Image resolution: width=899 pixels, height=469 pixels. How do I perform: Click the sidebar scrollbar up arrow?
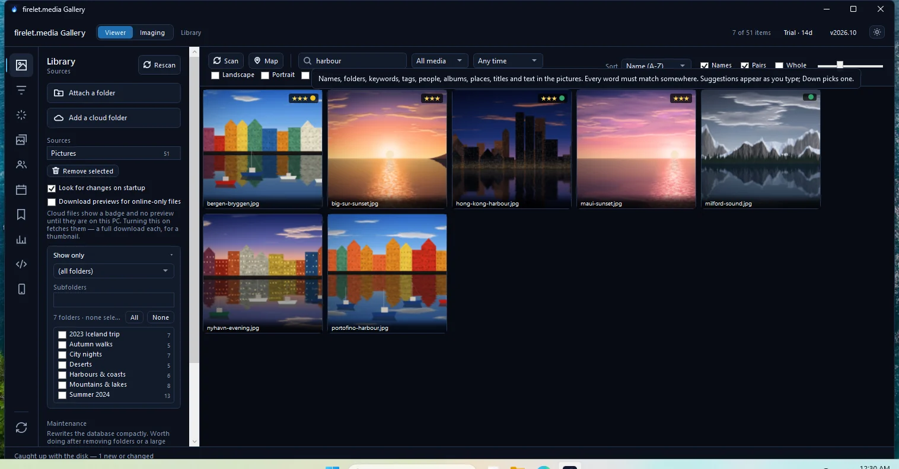[x=195, y=52]
